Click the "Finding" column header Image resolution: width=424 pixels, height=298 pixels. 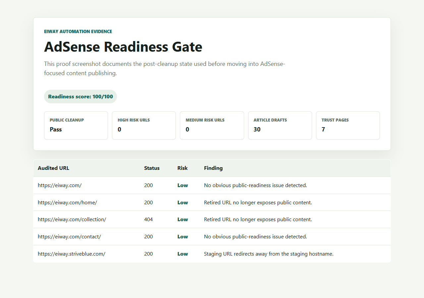pos(213,168)
